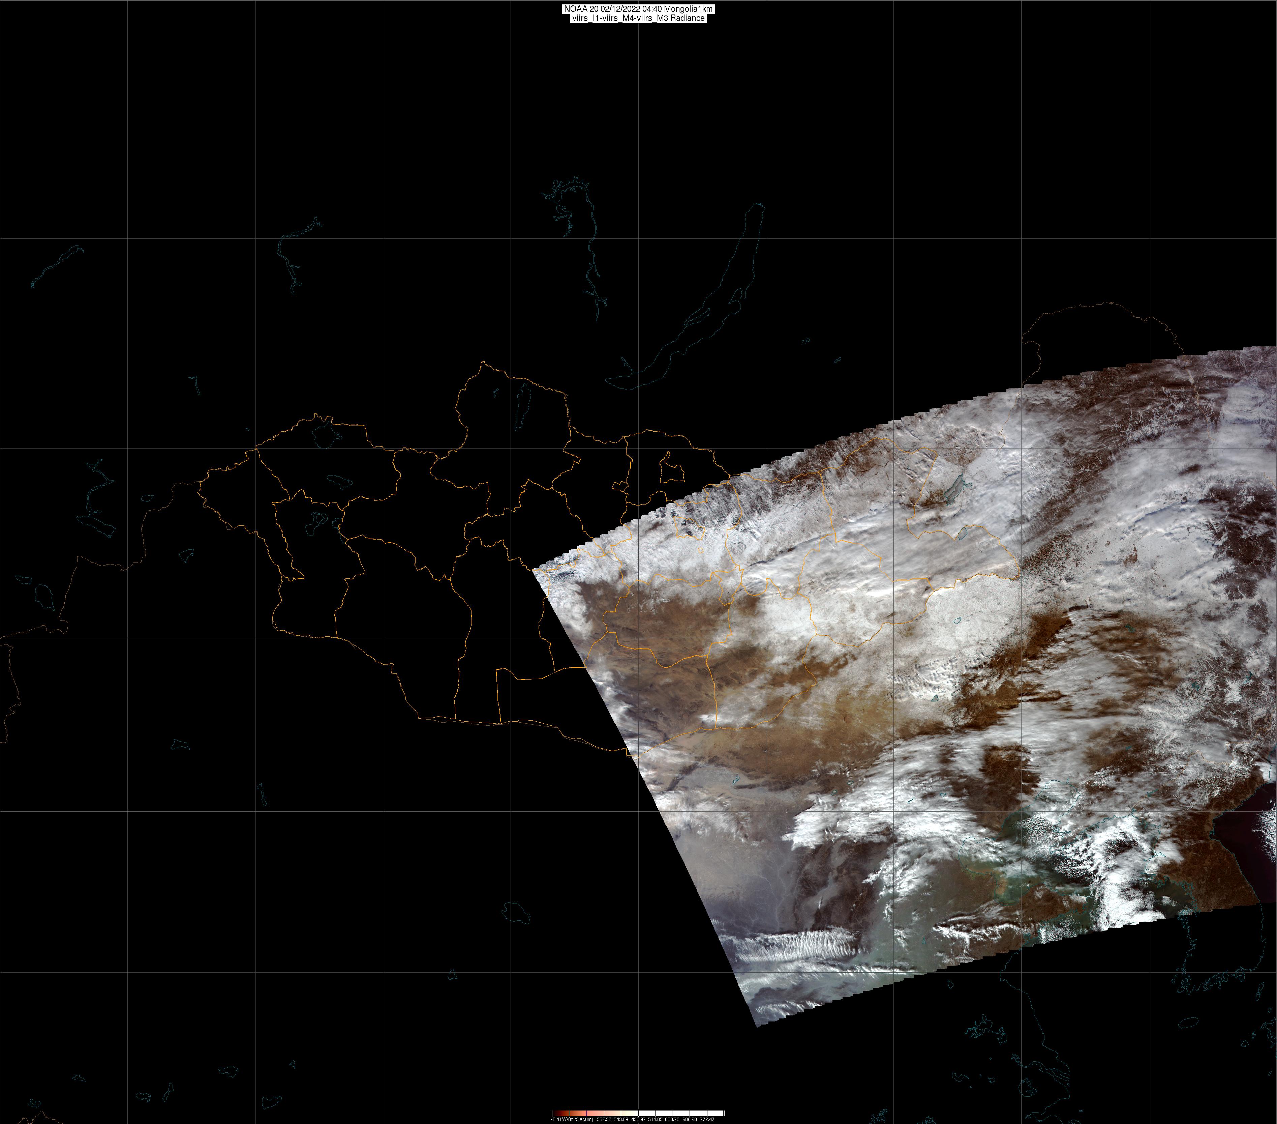
Task: Click the -0.41W/(m^2.sr.um) units label
Action: pyautogui.click(x=572, y=1120)
